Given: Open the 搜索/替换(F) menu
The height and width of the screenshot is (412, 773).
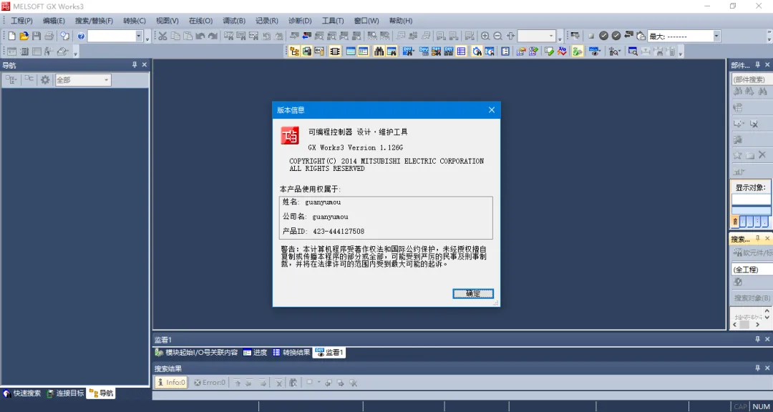Looking at the screenshot, I should (x=94, y=21).
